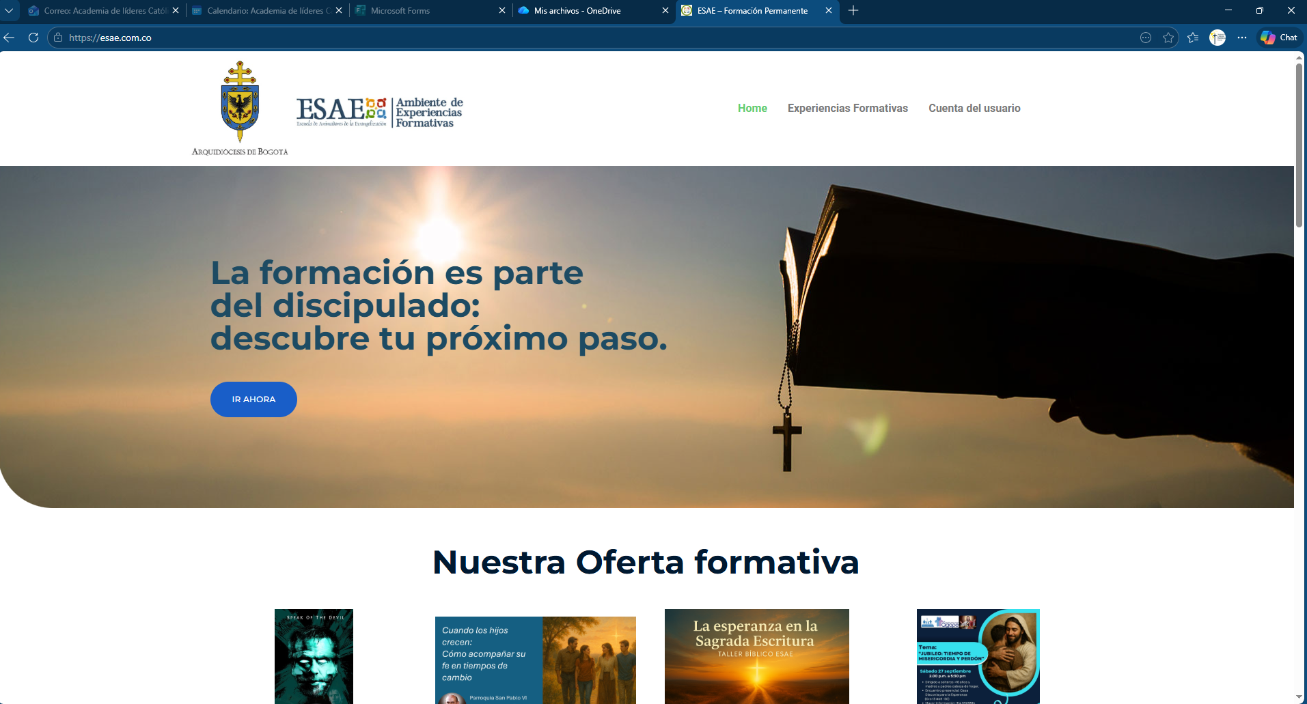1307x704 pixels.
Task: Open the Copilot Chat button
Action: click(x=1279, y=38)
